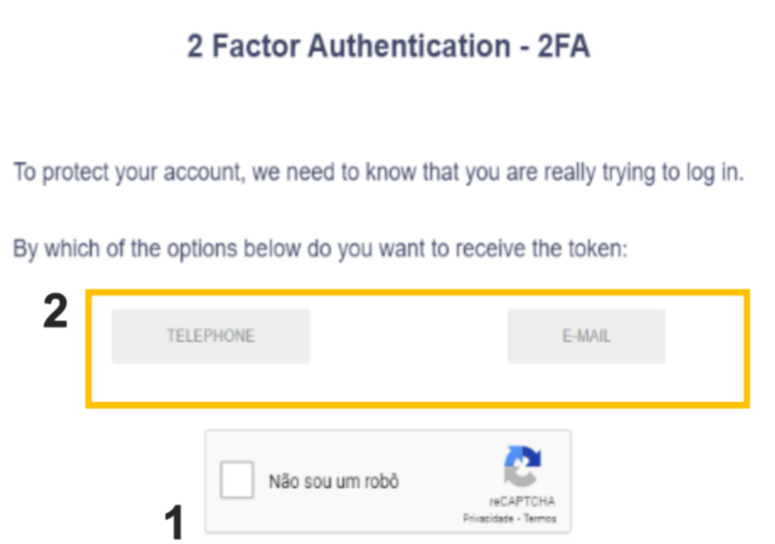Open the Termos link
The width and height of the screenshot is (775, 544).
pos(540,519)
